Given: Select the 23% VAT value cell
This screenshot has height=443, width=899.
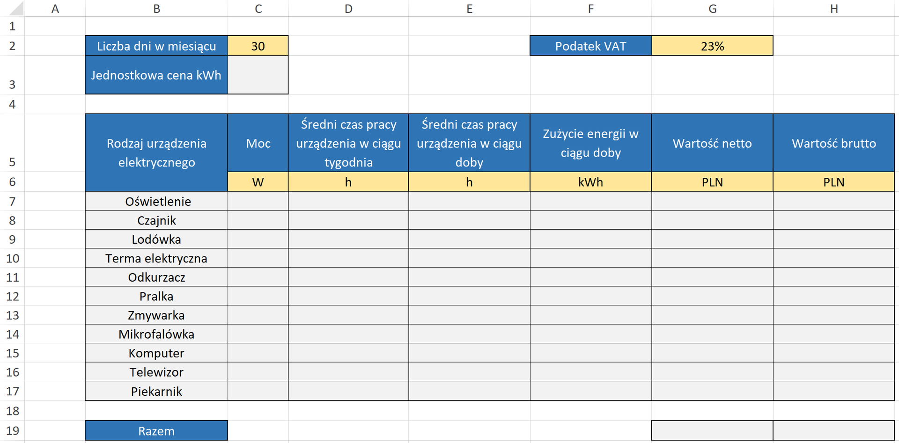Looking at the screenshot, I should tap(712, 46).
